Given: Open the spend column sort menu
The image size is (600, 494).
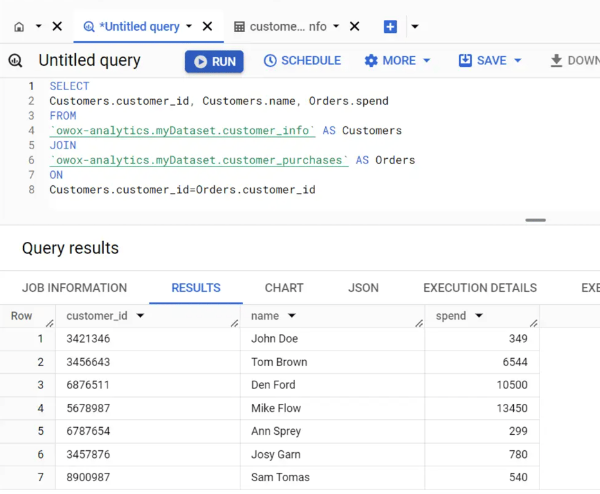Looking at the screenshot, I should pyautogui.click(x=479, y=316).
